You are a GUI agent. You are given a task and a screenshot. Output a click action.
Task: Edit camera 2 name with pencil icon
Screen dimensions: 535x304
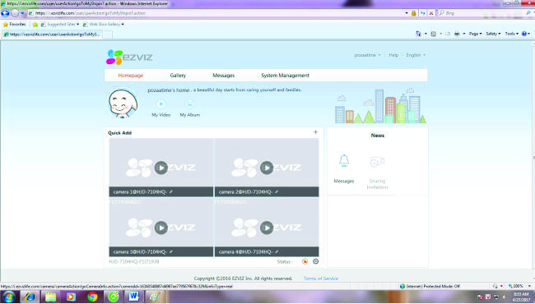277,191
